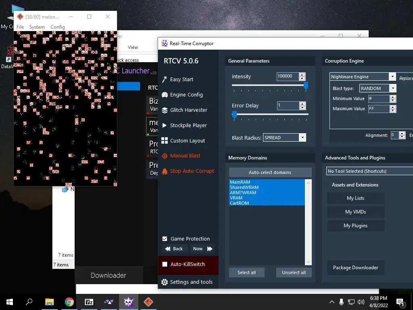Viewport: 413px width, 310px height.
Task: Increase Alignment spinner value
Action: (402, 134)
